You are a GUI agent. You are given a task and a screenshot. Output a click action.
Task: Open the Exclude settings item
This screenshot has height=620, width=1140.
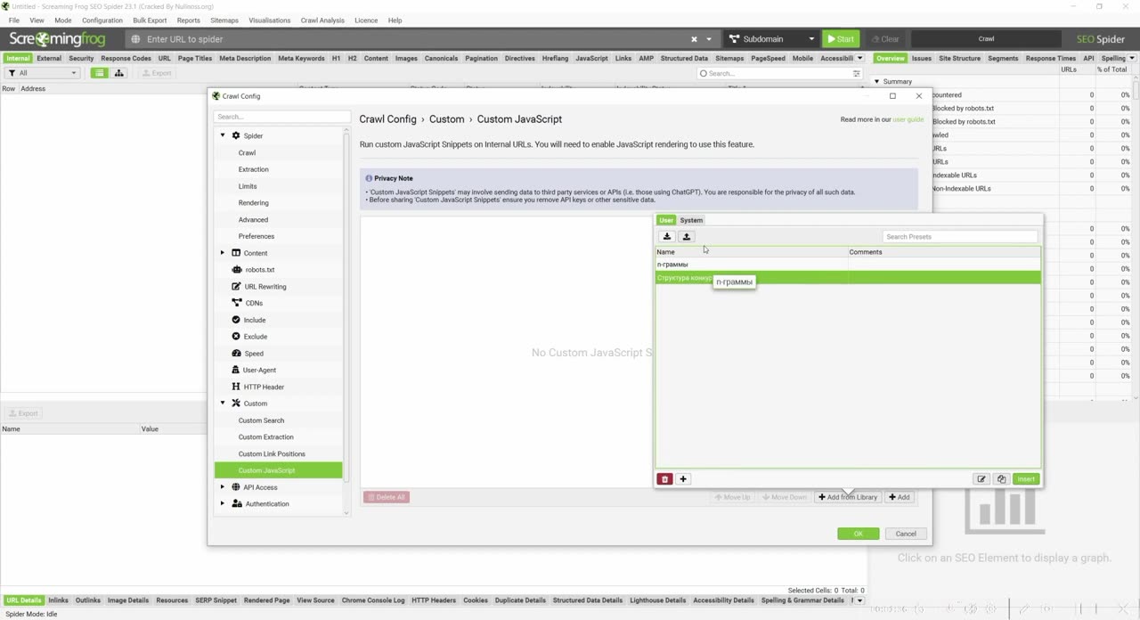click(x=255, y=337)
